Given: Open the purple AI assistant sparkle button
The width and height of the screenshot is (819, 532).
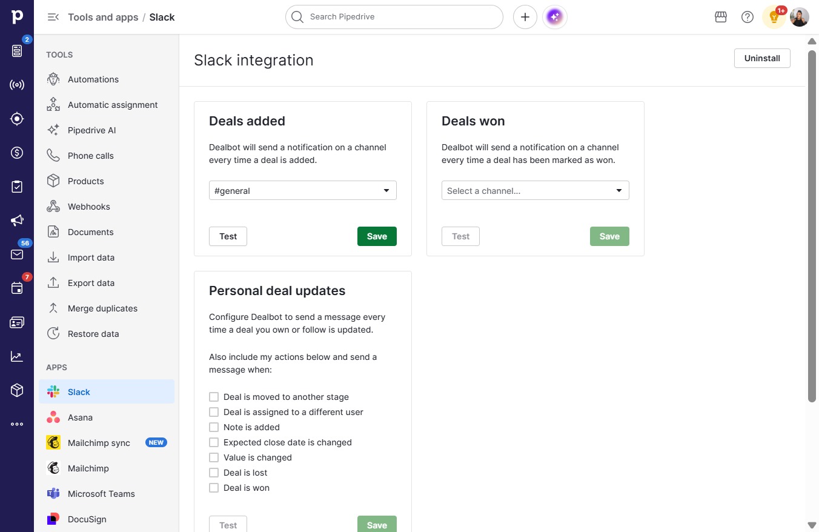Looking at the screenshot, I should coord(555,17).
